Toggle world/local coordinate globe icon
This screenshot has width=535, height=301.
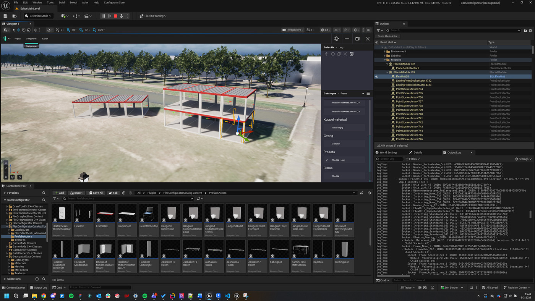coord(36,30)
